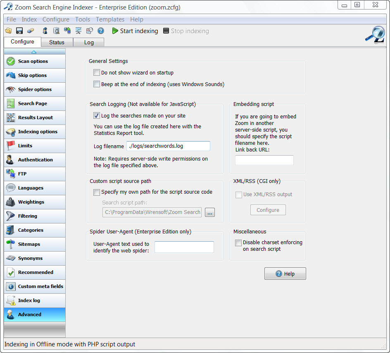
Task: Select Weightings in the sidebar
Action: [x=35, y=202]
